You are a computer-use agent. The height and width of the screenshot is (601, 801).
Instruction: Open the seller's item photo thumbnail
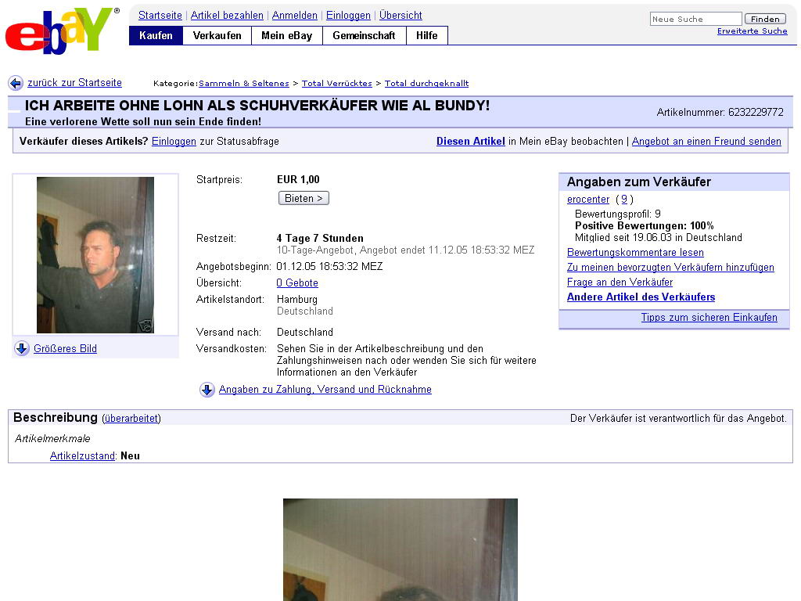95,255
